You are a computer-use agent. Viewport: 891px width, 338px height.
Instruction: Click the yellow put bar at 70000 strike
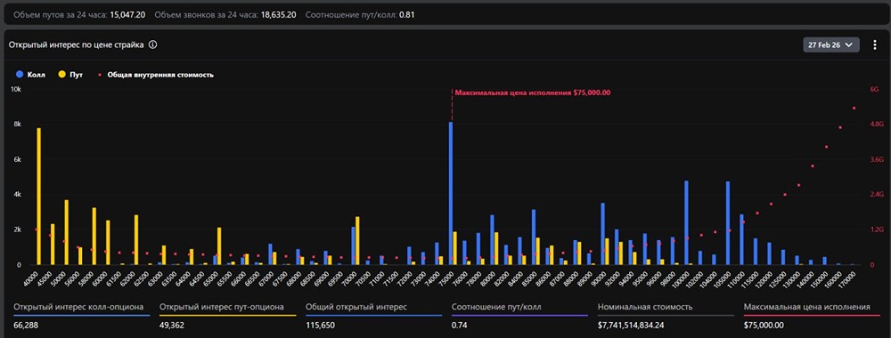point(357,240)
